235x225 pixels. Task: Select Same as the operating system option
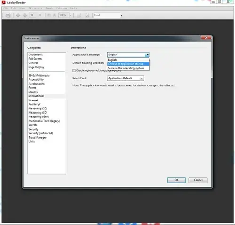(128, 68)
